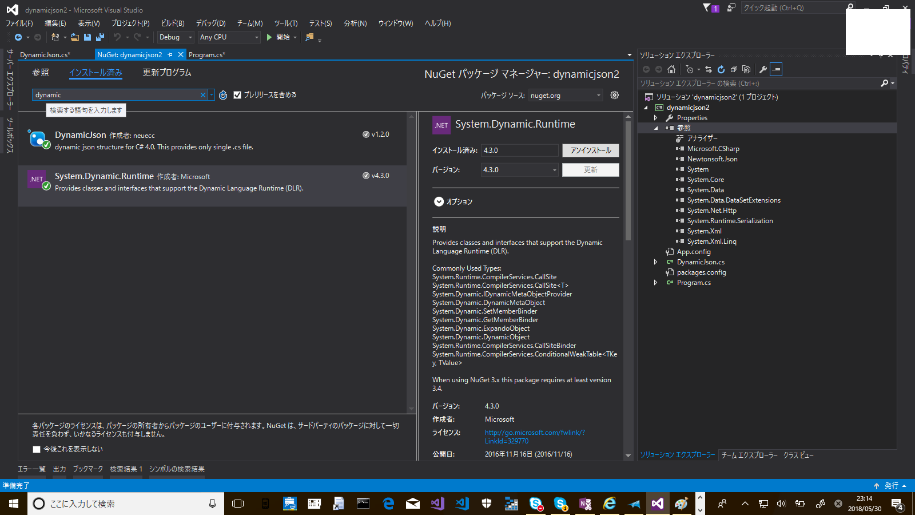915x515 pixels.
Task: Click the license link go.microsoft.com
Action: [535, 437]
